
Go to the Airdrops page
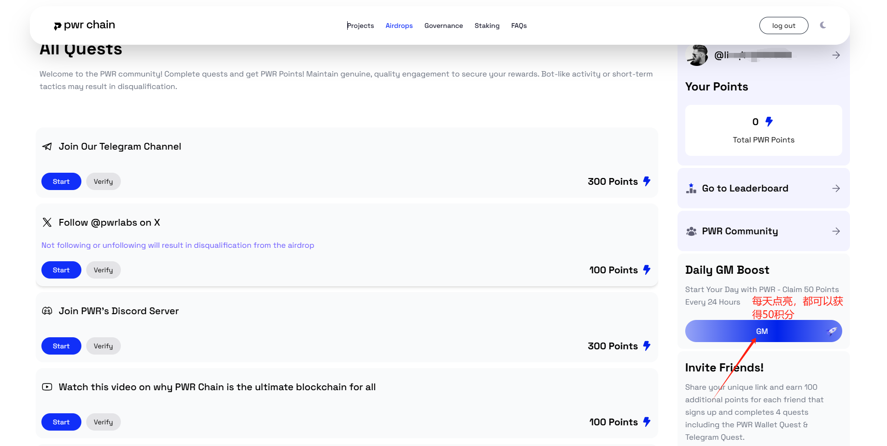(399, 25)
